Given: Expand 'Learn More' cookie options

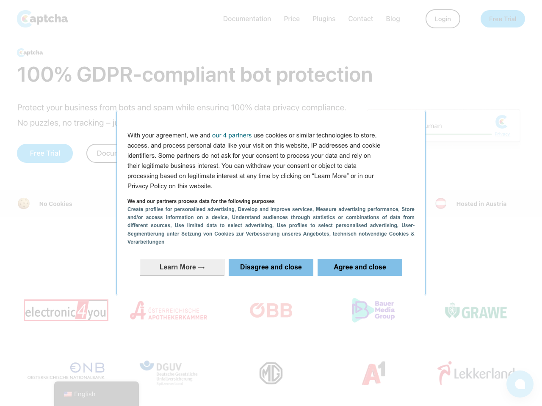Looking at the screenshot, I should click(x=182, y=267).
